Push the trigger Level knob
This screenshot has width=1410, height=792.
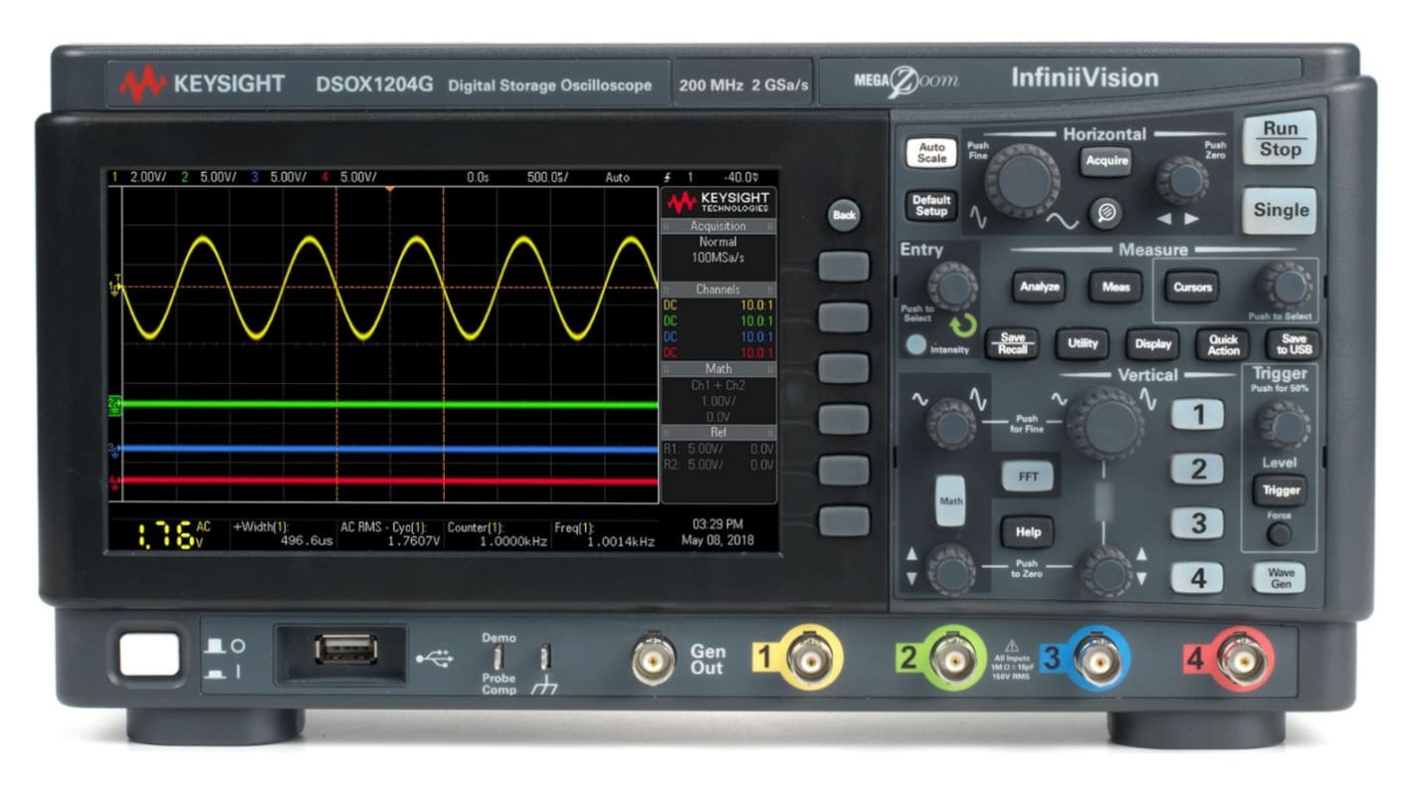1283,426
